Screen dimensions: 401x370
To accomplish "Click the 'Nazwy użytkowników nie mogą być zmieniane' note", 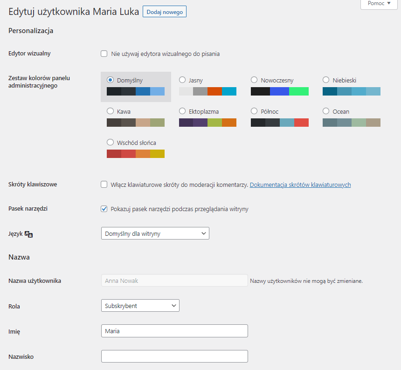I will 306,281.
